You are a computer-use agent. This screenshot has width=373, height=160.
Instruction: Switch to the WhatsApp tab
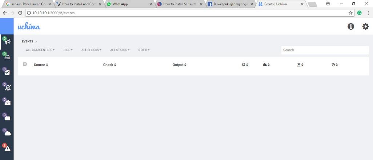[x=129, y=4]
